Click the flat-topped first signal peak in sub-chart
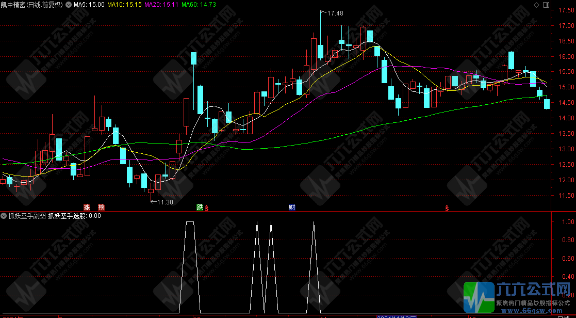The width and height of the screenshot is (576, 318). point(190,221)
